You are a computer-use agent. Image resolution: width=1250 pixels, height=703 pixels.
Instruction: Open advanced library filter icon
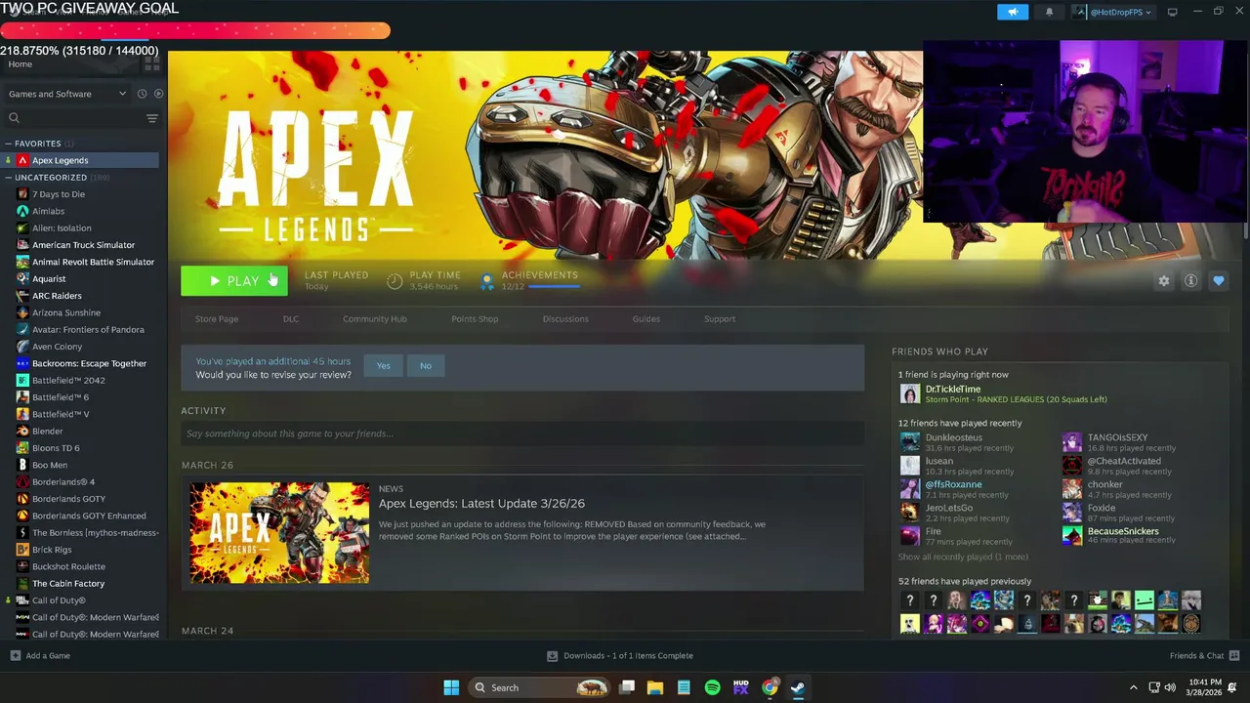tap(151, 118)
